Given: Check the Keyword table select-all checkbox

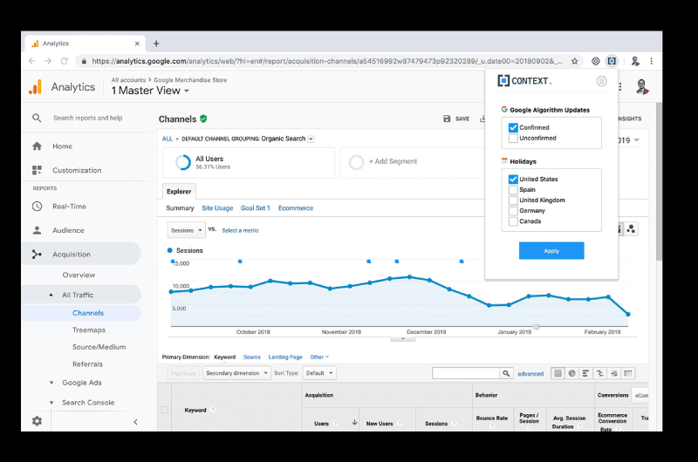Looking at the screenshot, I should (164, 410).
